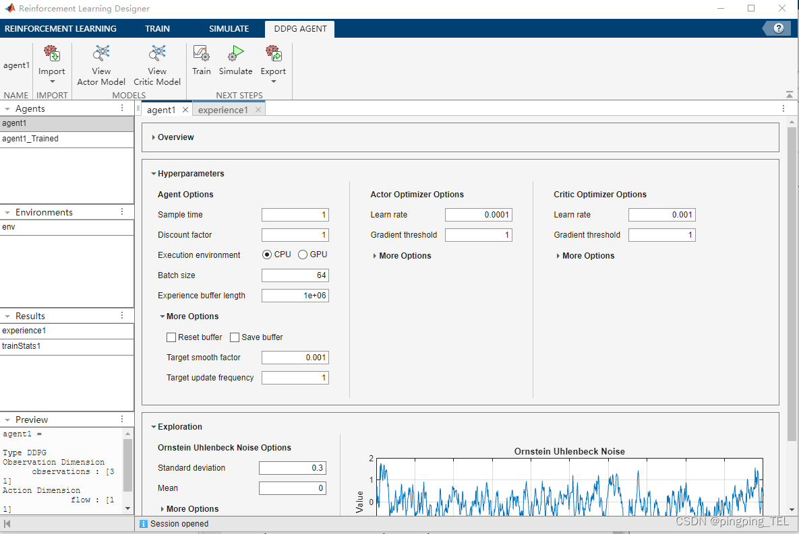Image resolution: width=799 pixels, height=534 pixels.
Task: Click the Export agent icon
Action: pos(273,53)
